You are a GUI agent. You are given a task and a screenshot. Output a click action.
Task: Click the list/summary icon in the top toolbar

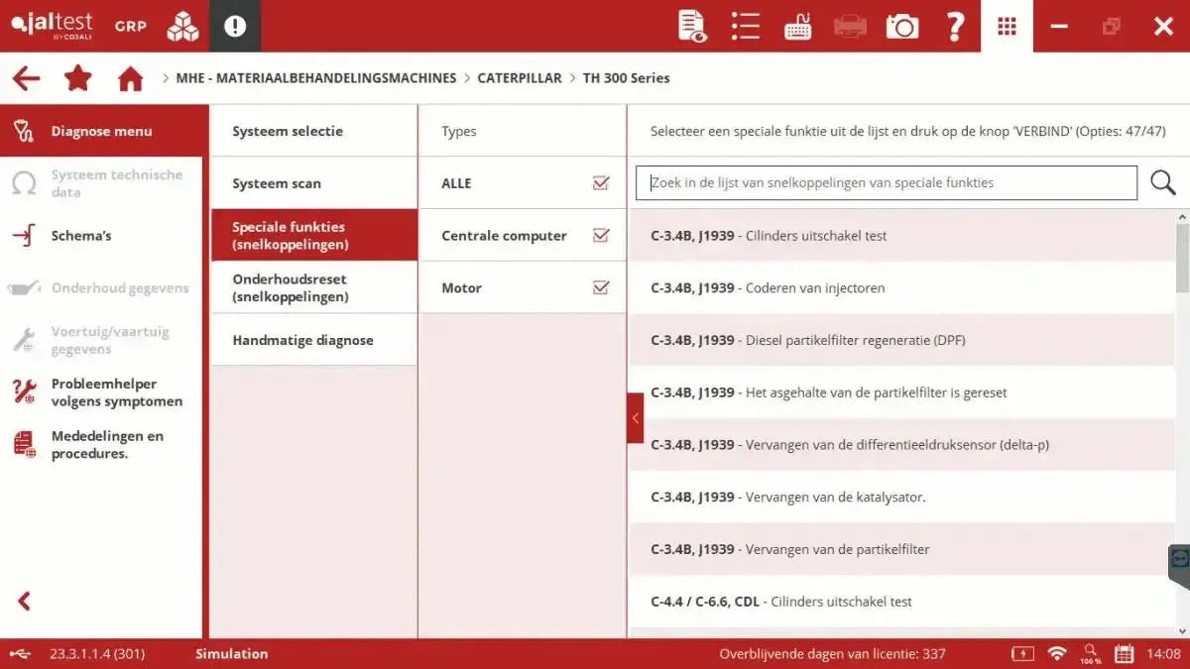745,26
